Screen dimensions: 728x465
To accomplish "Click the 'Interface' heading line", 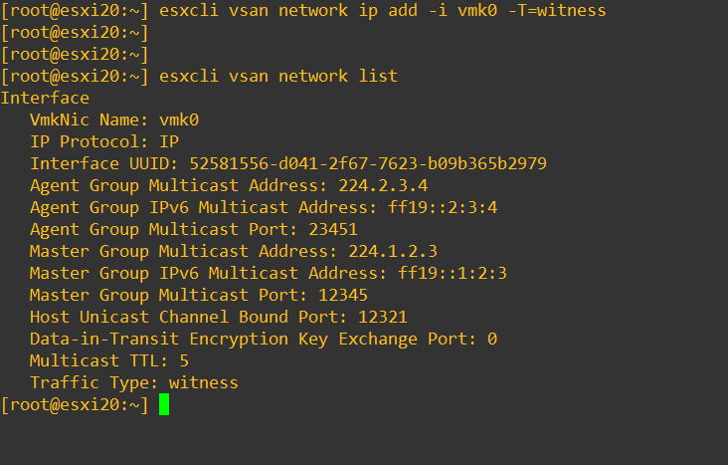I will point(45,98).
